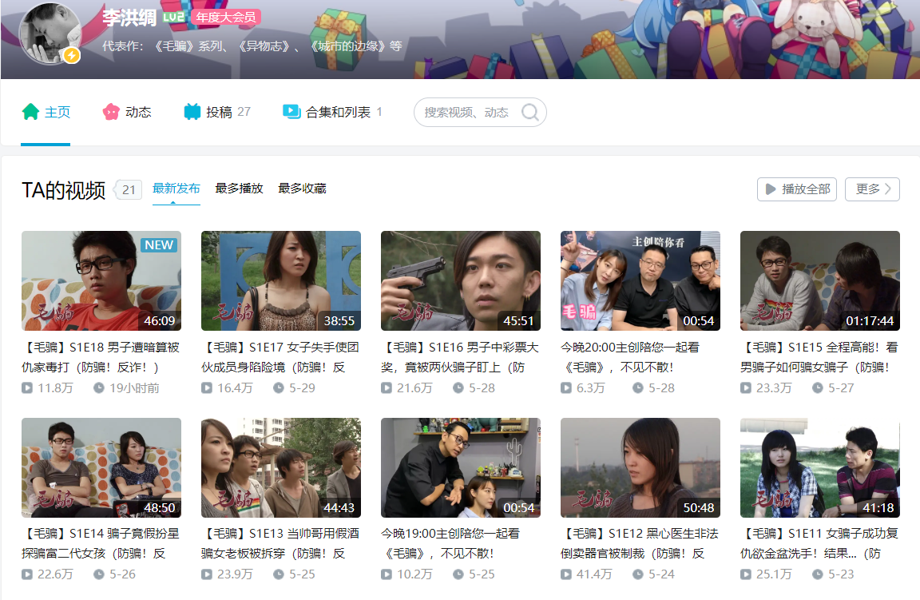Click the yellow lightning badge on avatar
Image resolution: width=920 pixels, height=600 pixels.
point(72,55)
